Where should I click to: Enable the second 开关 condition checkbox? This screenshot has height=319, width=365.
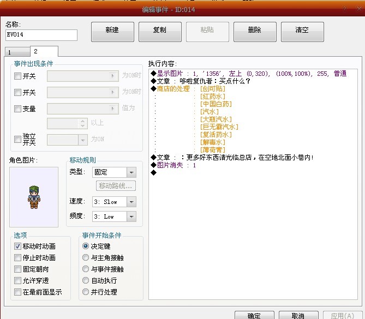coord(17,92)
